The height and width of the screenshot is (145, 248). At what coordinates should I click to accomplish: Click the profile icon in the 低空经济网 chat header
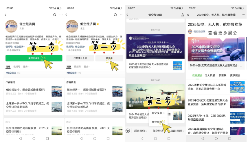pyautogui.click(x=182, y=15)
